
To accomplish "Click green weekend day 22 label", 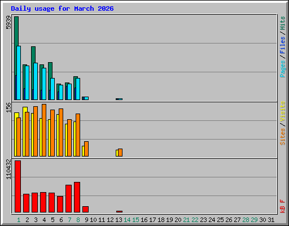I will [195, 220].
